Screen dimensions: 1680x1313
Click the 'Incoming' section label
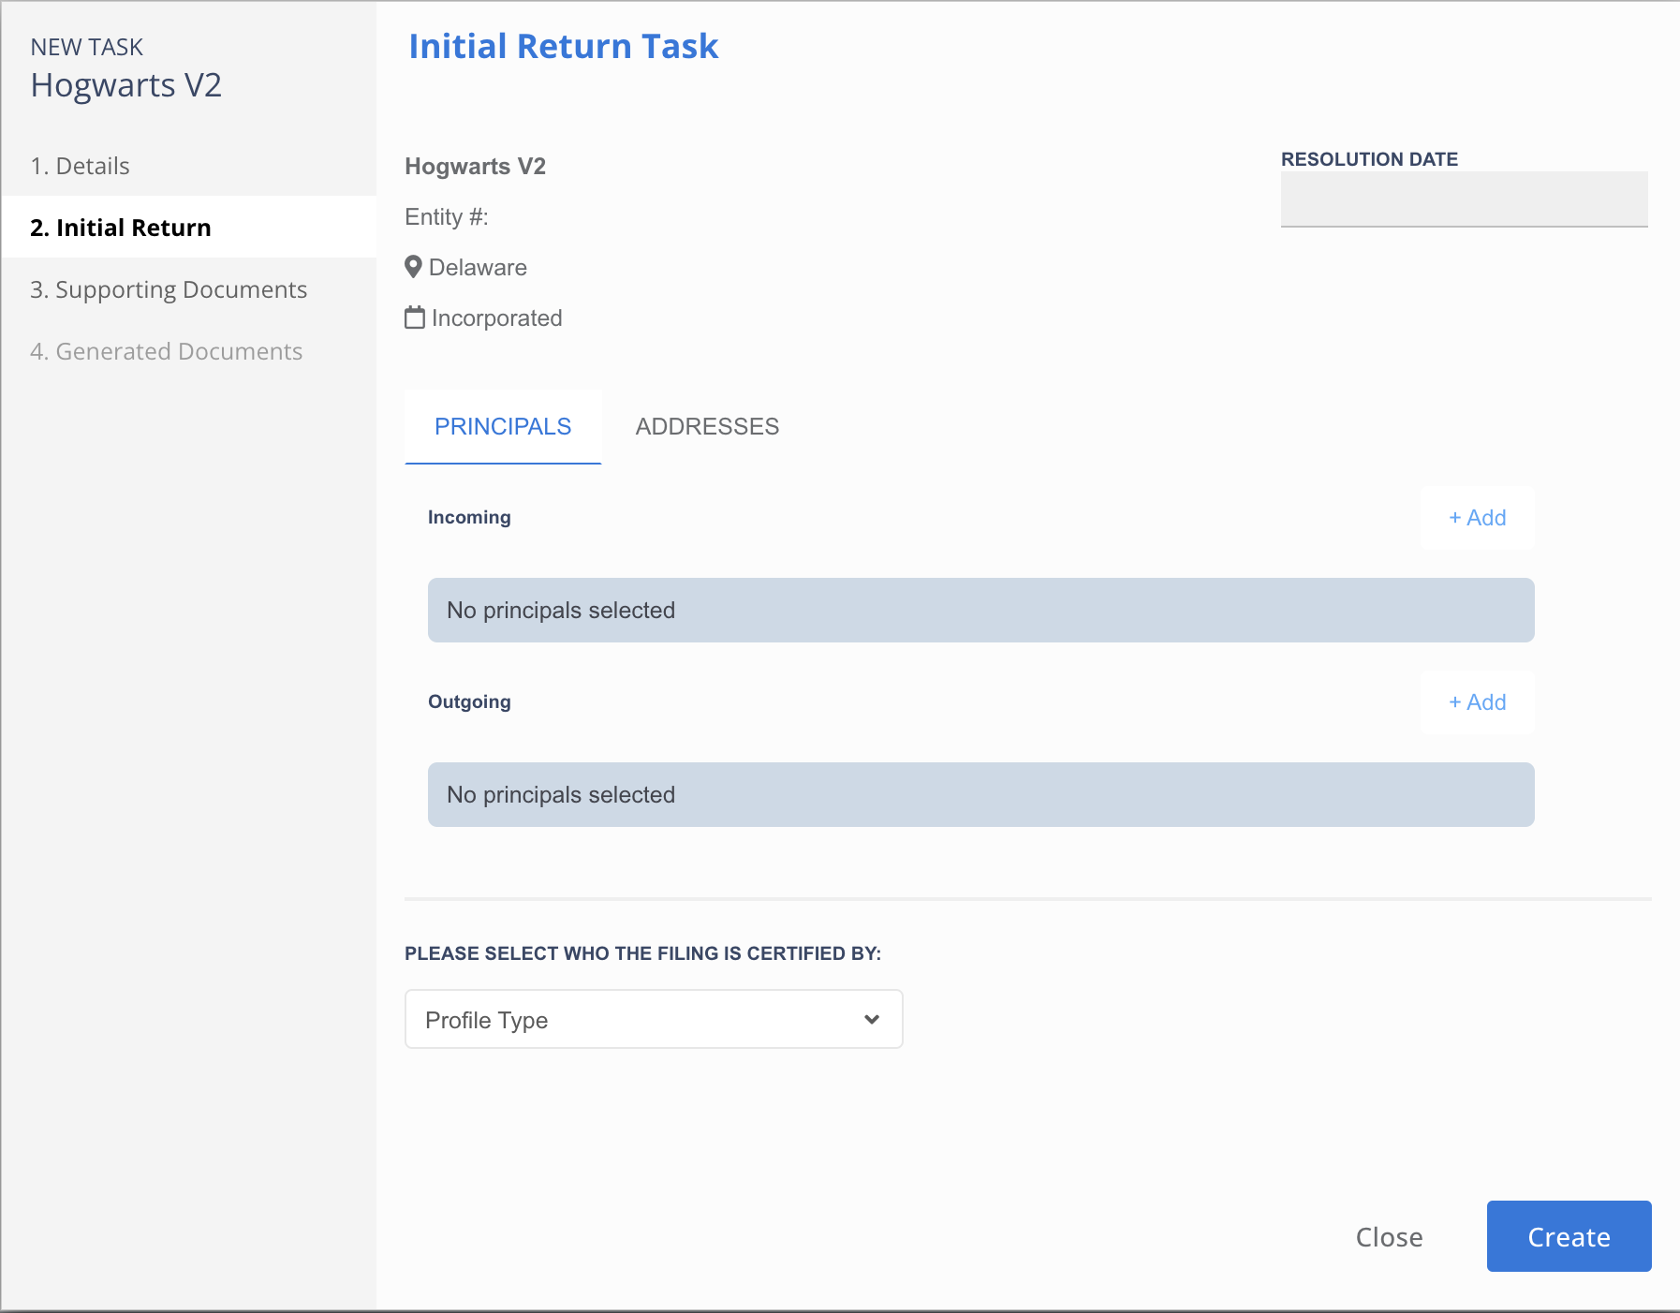(x=469, y=517)
